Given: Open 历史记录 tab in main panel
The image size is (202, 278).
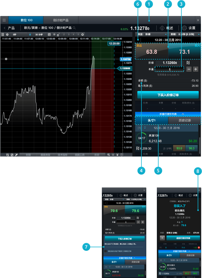Looking at the screenshot, I should pos(184,120).
